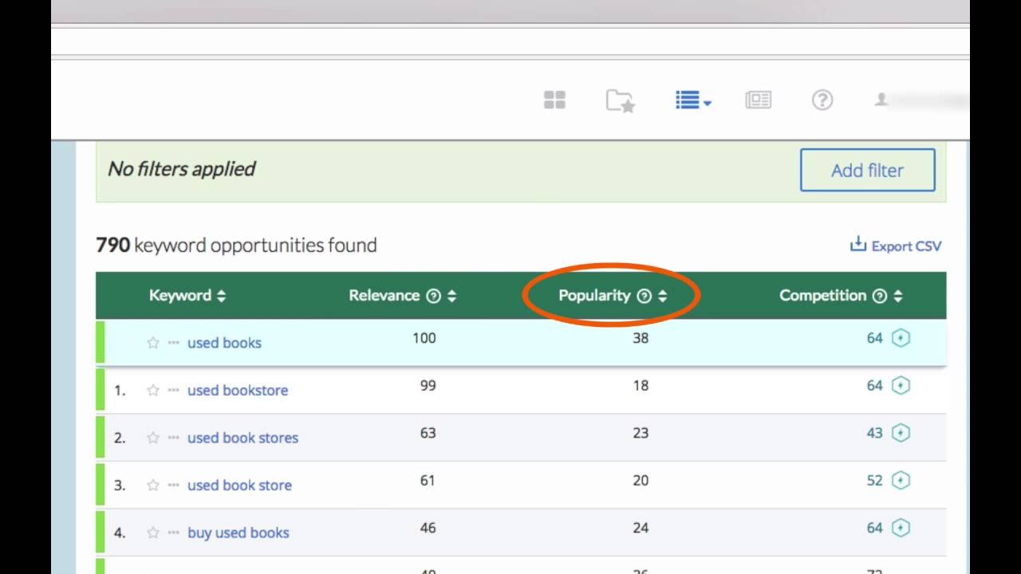This screenshot has height=574, width=1021.
Task: Click popularity value 24 for 'buy used books'
Action: tap(641, 528)
